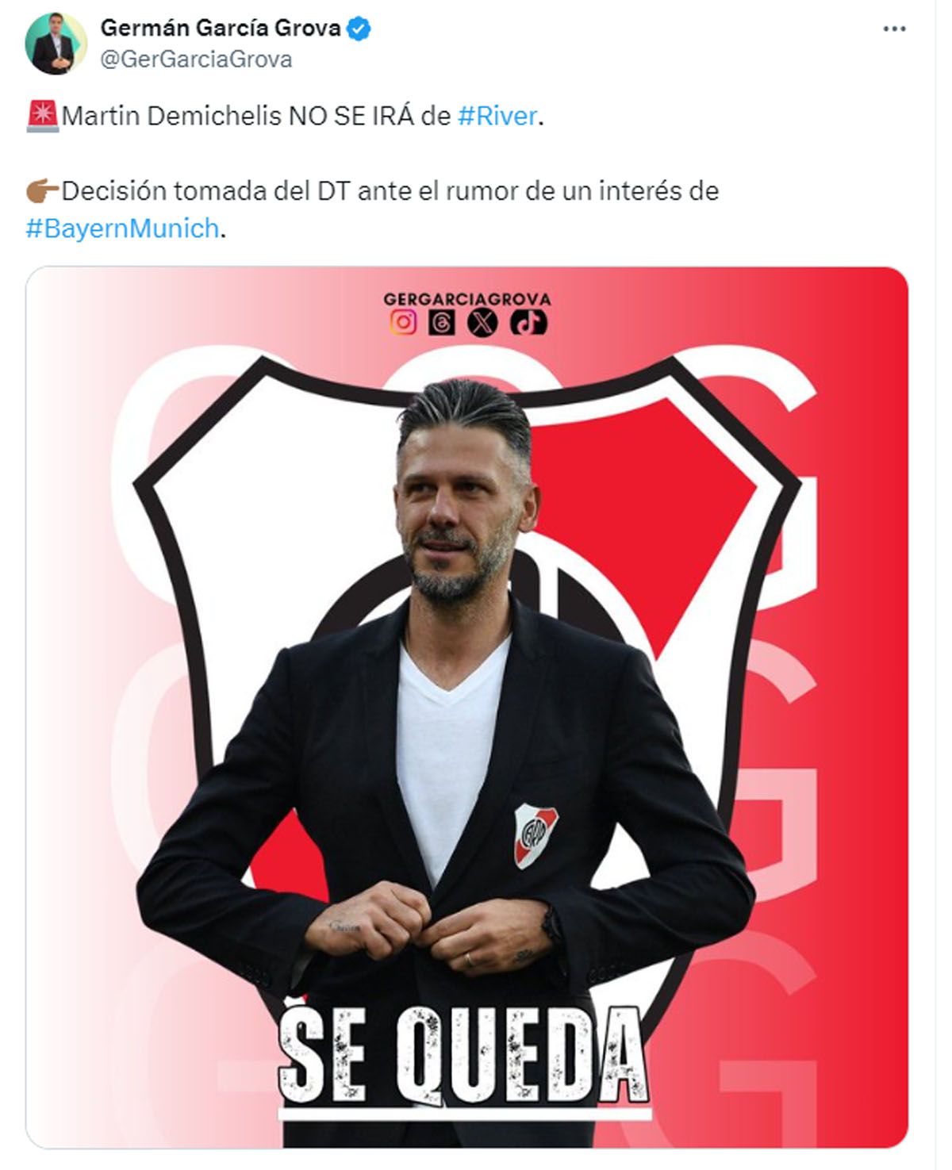Visit Germán García Grova's display name link
Screen dimensions: 952x1170
coord(221,28)
